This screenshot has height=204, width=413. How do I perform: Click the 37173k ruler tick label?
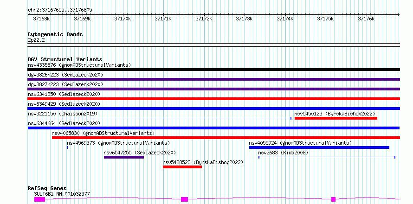pos(244,19)
